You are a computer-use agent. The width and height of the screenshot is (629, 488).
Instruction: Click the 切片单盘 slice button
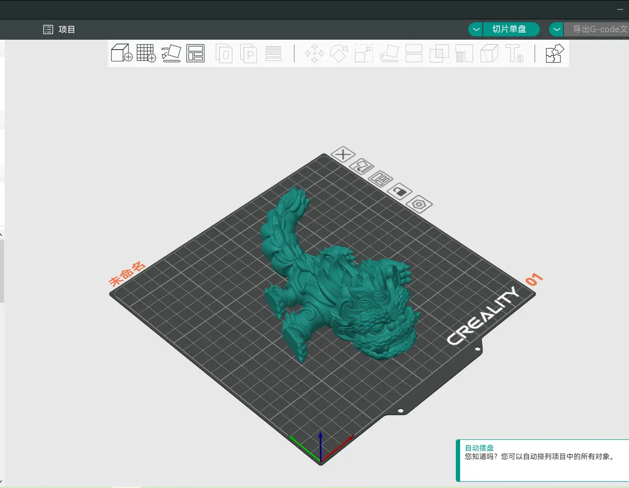click(x=510, y=29)
